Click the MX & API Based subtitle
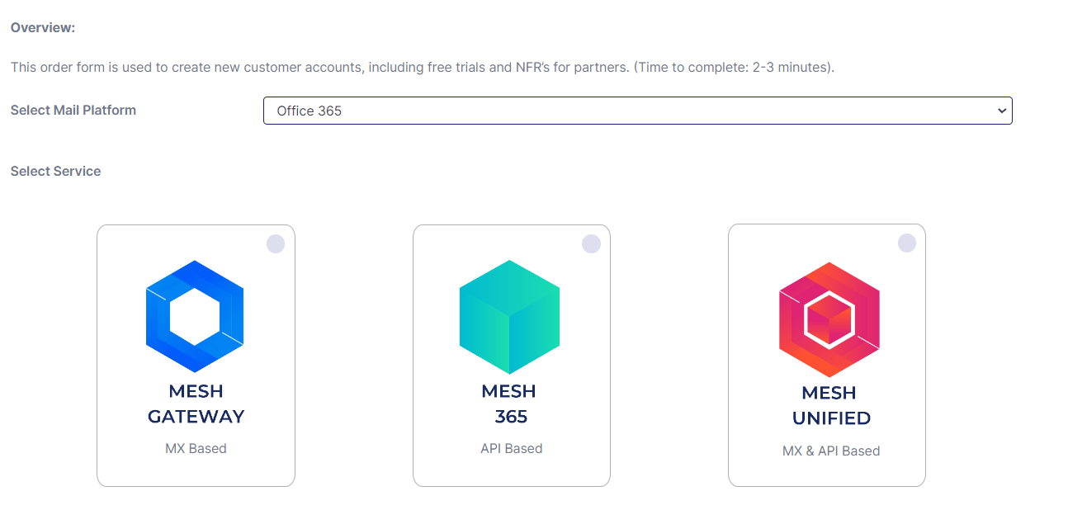The width and height of the screenshot is (1068, 524). pos(830,451)
